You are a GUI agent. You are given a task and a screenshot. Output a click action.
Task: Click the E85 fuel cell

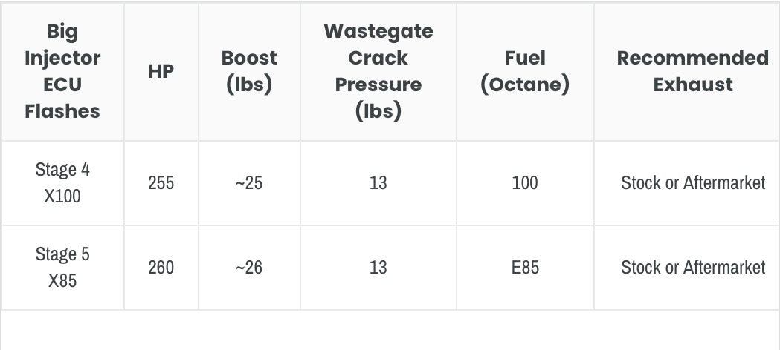525,267
